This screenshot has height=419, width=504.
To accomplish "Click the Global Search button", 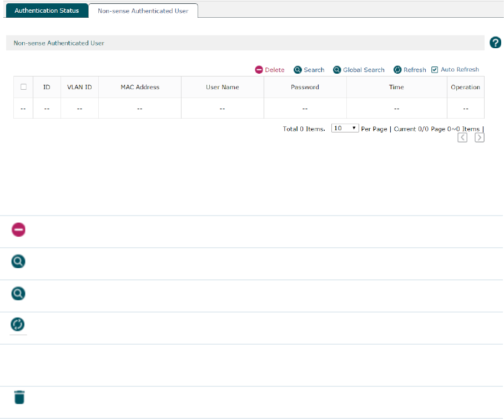I will coord(359,70).
